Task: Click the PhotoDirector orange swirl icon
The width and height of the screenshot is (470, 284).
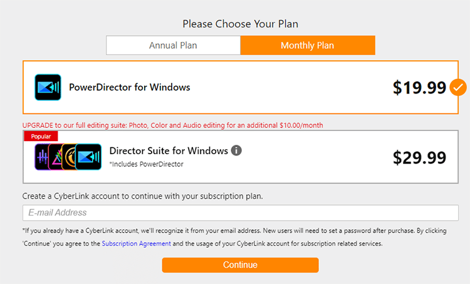Action: (x=70, y=157)
